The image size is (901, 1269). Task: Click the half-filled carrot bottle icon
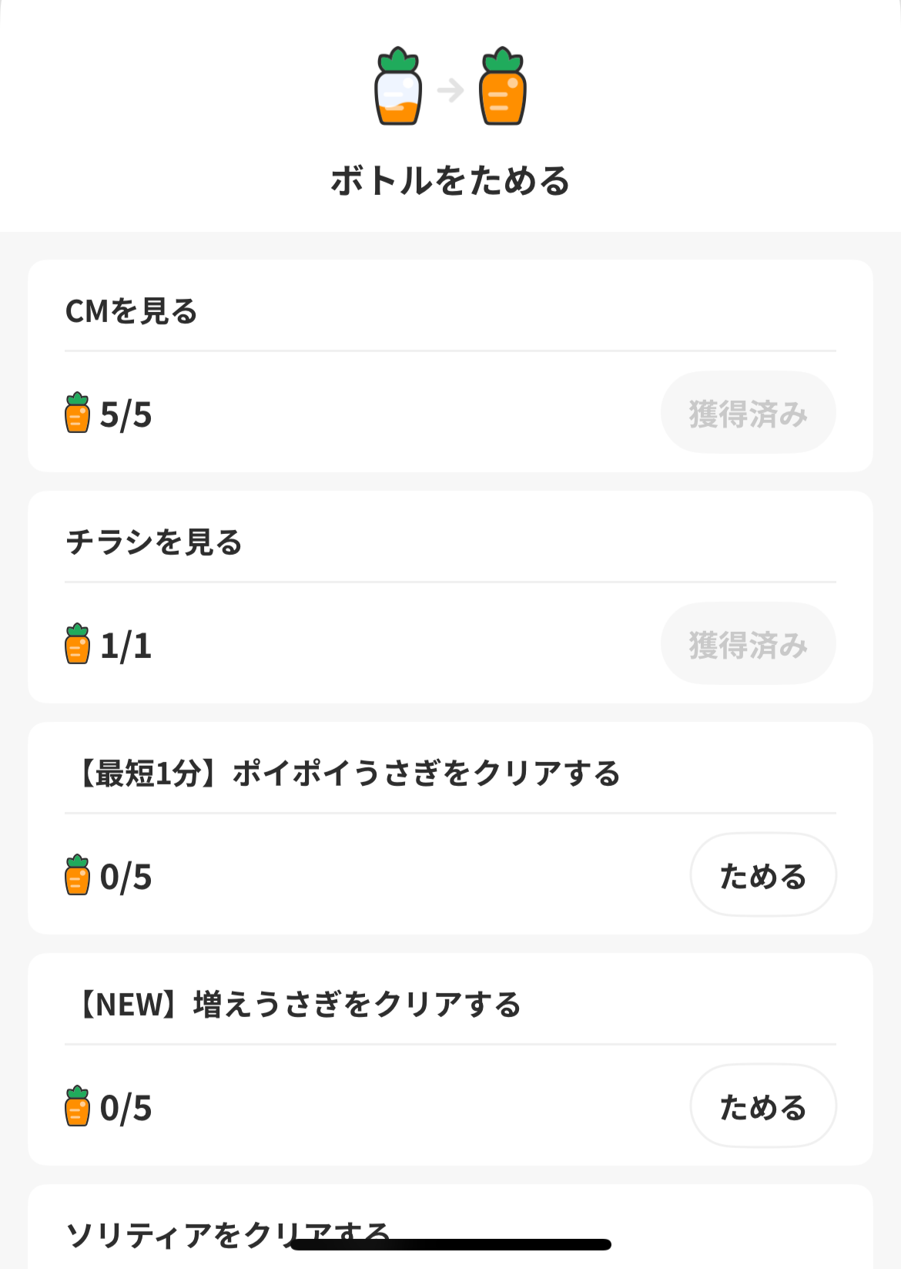click(x=398, y=88)
